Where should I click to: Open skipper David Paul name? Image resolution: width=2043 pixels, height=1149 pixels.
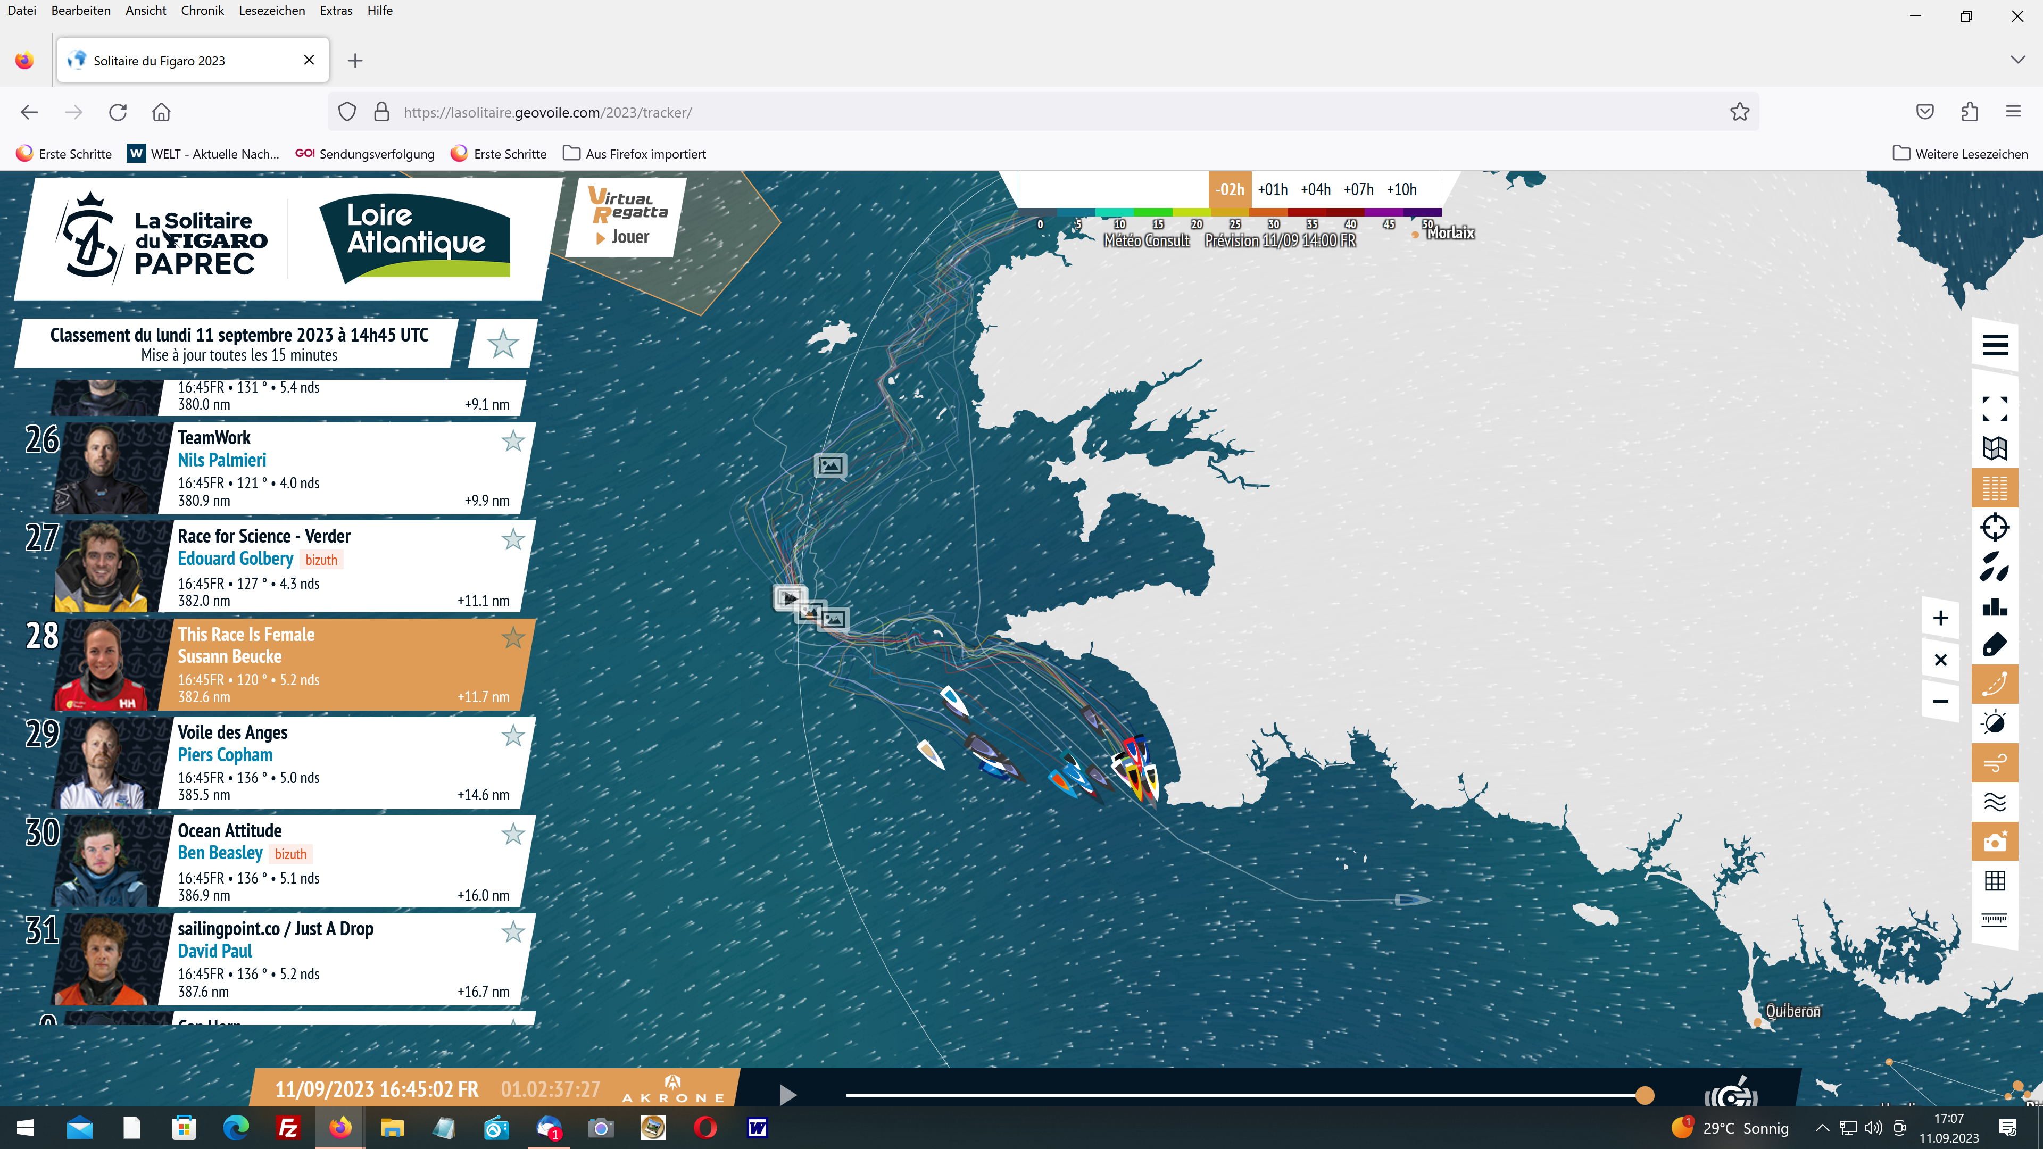coord(215,952)
